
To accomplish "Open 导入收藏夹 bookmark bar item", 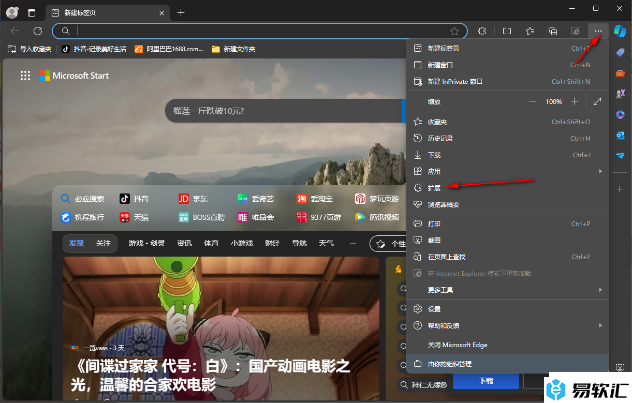I will [x=30, y=49].
